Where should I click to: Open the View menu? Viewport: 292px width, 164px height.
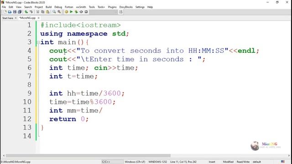18,7
